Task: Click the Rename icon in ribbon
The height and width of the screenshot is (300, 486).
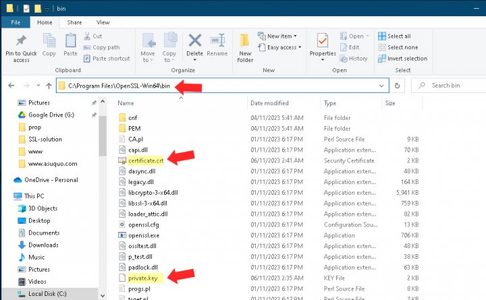Action: tap(217, 42)
